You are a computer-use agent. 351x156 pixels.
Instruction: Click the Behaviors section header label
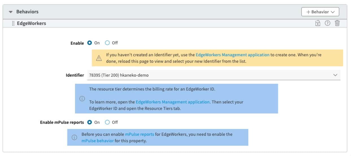pyautogui.click(x=27, y=12)
